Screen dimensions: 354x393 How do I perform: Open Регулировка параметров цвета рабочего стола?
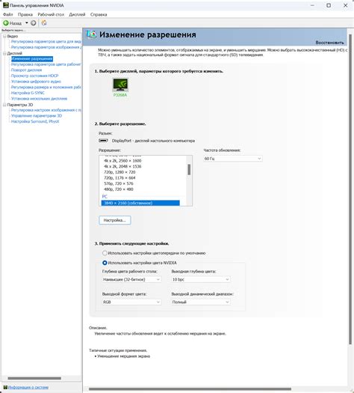click(x=46, y=64)
